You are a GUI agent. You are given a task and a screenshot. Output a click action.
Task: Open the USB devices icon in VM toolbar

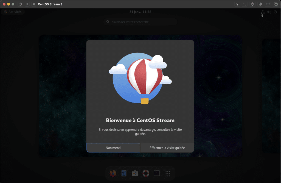pyautogui.click(x=252, y=4)
